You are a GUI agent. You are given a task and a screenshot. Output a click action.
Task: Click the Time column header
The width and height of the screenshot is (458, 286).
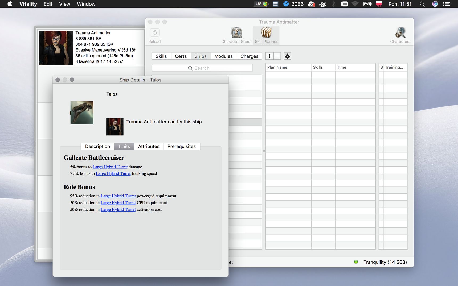(355, 67)
